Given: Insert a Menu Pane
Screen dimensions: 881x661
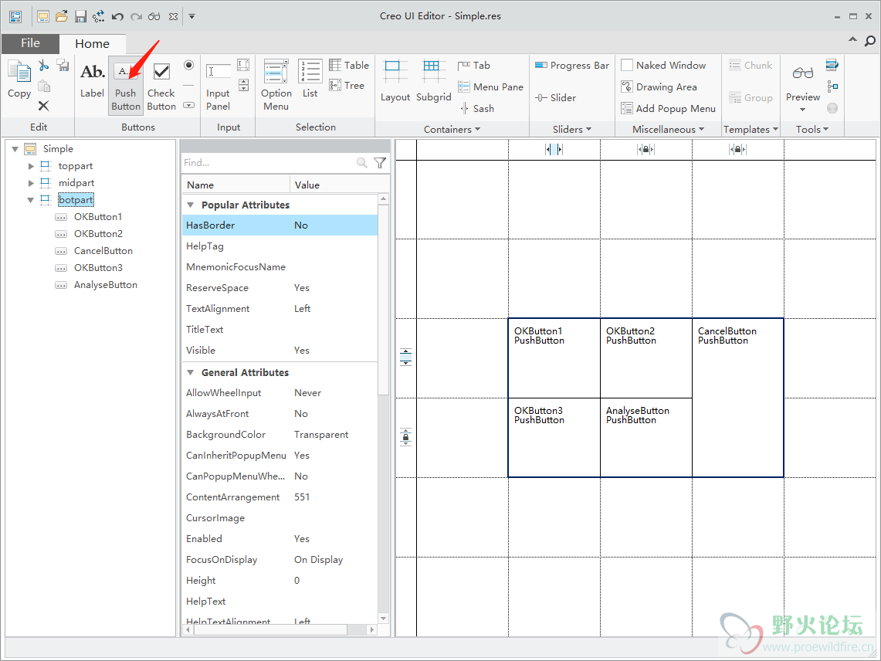Looking at the screenshot, I should click(x=490, y=87).
